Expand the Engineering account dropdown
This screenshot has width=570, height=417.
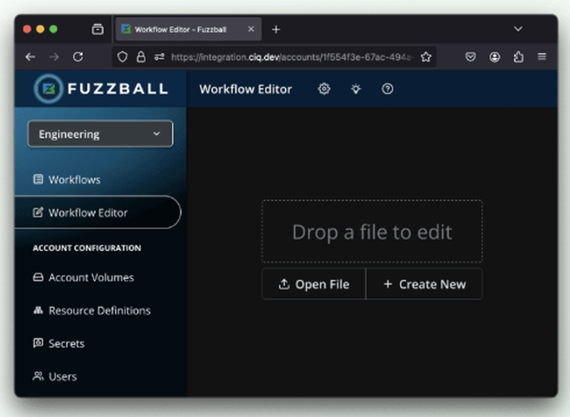click(x=100, y=134)
